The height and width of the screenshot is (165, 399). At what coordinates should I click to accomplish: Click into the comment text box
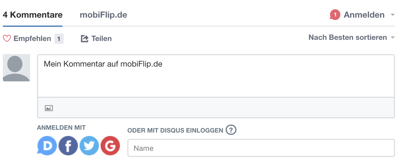point(216,76)
